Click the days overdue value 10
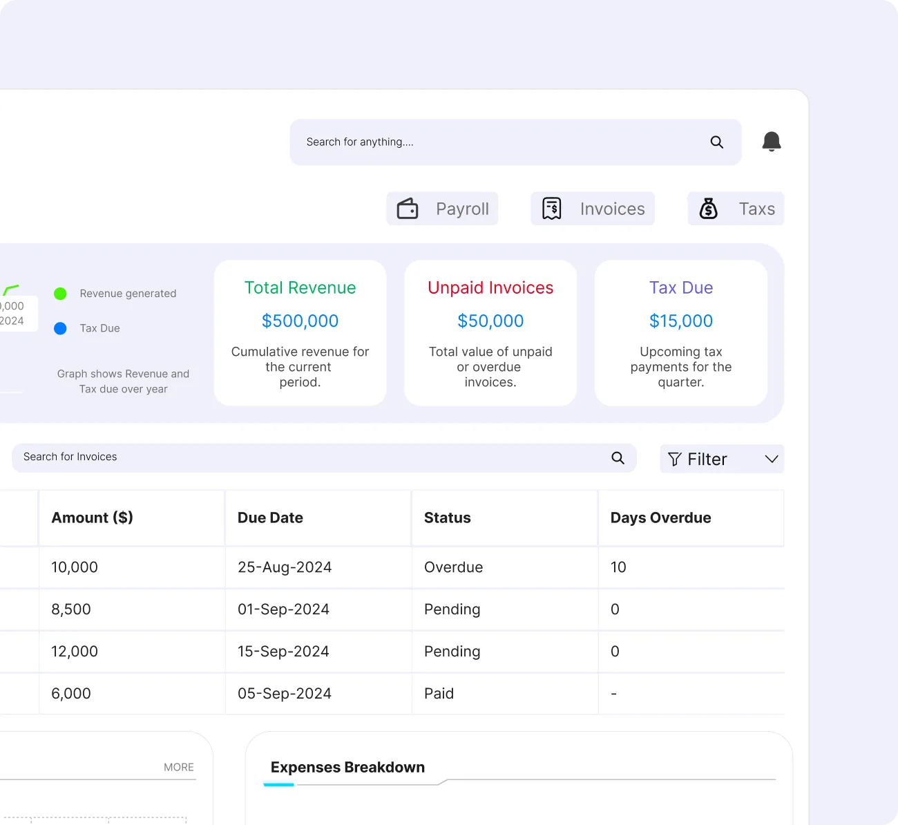The image size is (898, 825). (x=618, y=567)
